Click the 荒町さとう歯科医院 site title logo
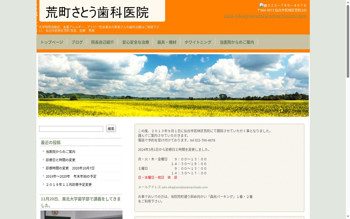This screenshot has height=219, width=350. pos(102,11)
